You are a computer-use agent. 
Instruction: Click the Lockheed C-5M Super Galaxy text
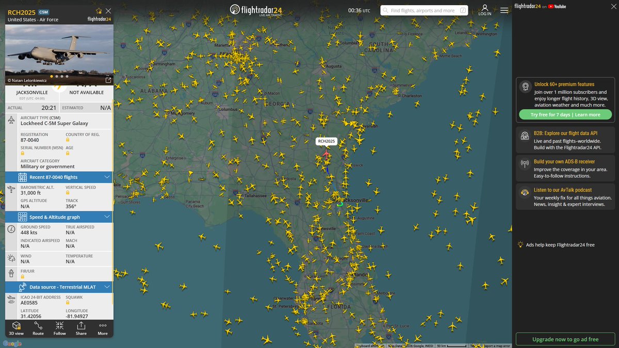coord(54,123)
